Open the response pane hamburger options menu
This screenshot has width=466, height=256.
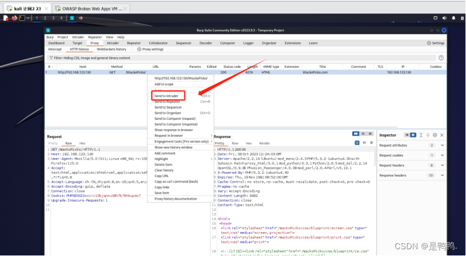pos(371,143)
